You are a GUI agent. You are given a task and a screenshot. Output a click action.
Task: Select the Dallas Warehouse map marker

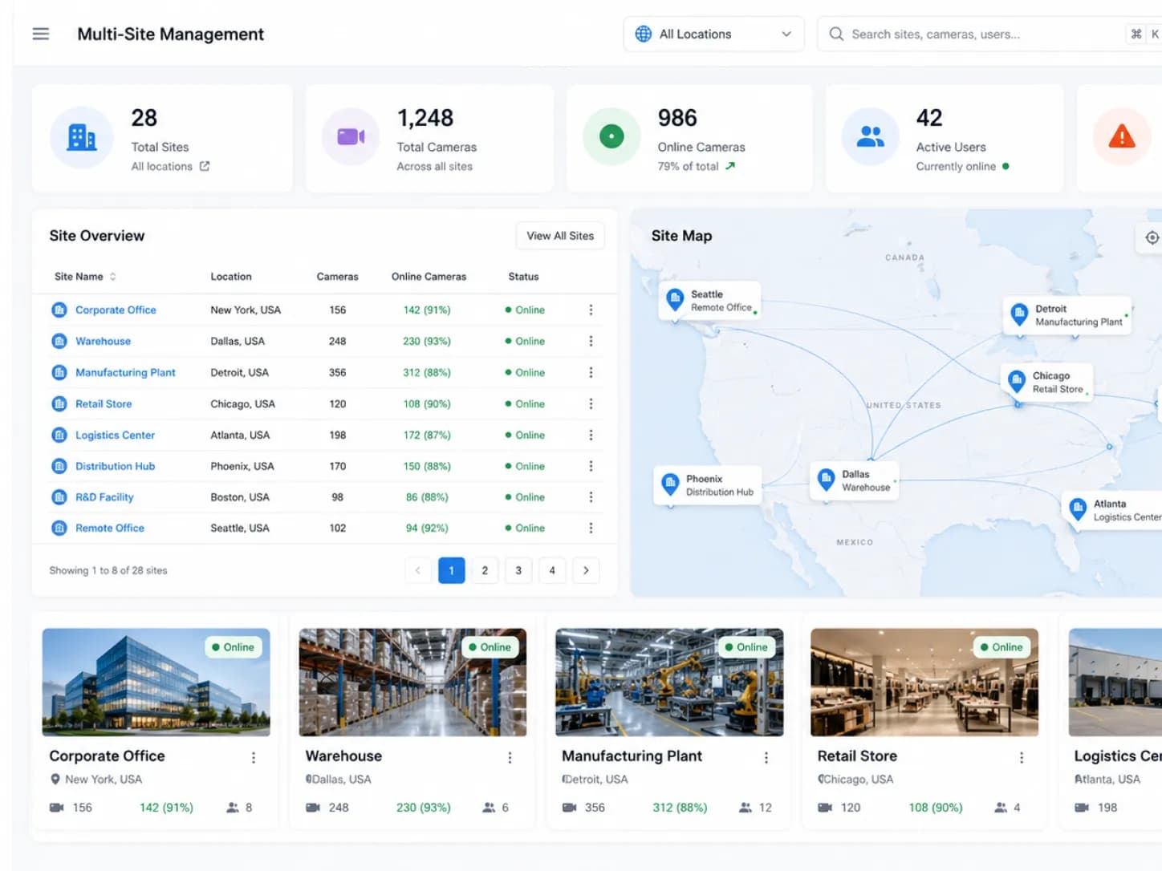coord(855,480)
